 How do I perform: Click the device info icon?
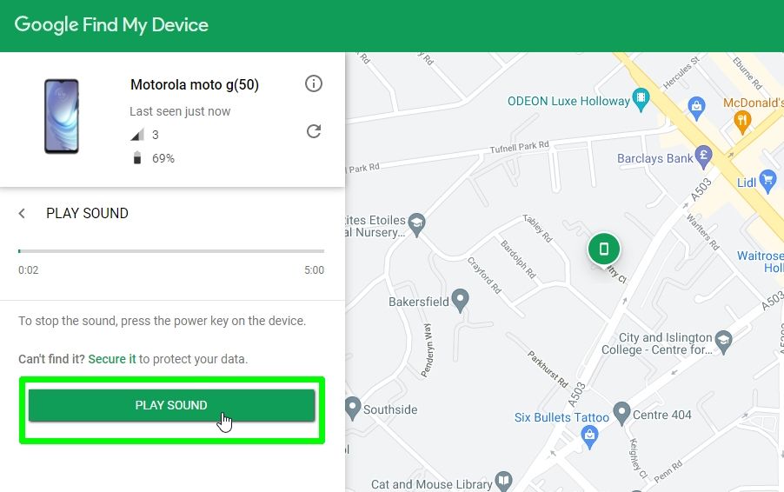pyautogui.click(x=314, y=84)
